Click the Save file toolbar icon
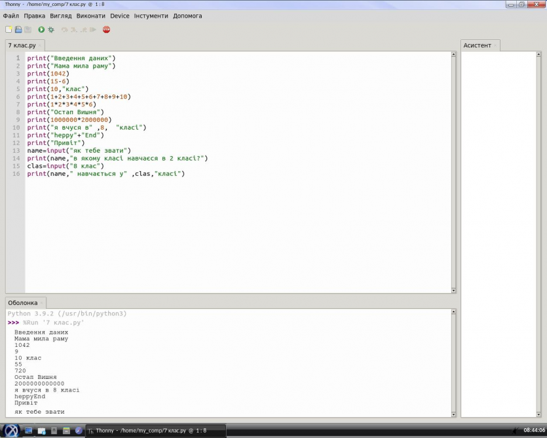The height and width of the screenshot is (438, 547). [x=28, y=30]
